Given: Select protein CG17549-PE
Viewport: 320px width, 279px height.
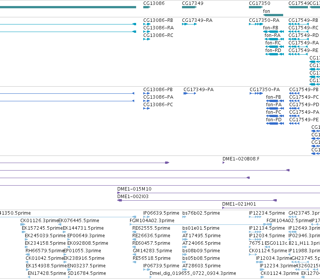Looking at the screenshot, I should [304, 120].
